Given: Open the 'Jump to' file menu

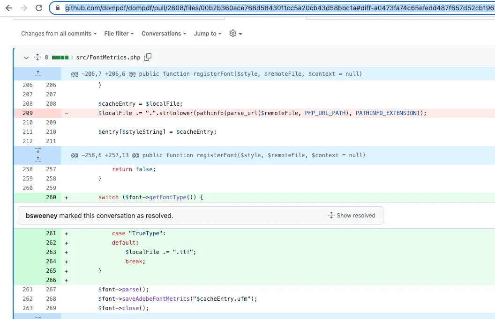Looking at the screenshot, I should point(208,34).
